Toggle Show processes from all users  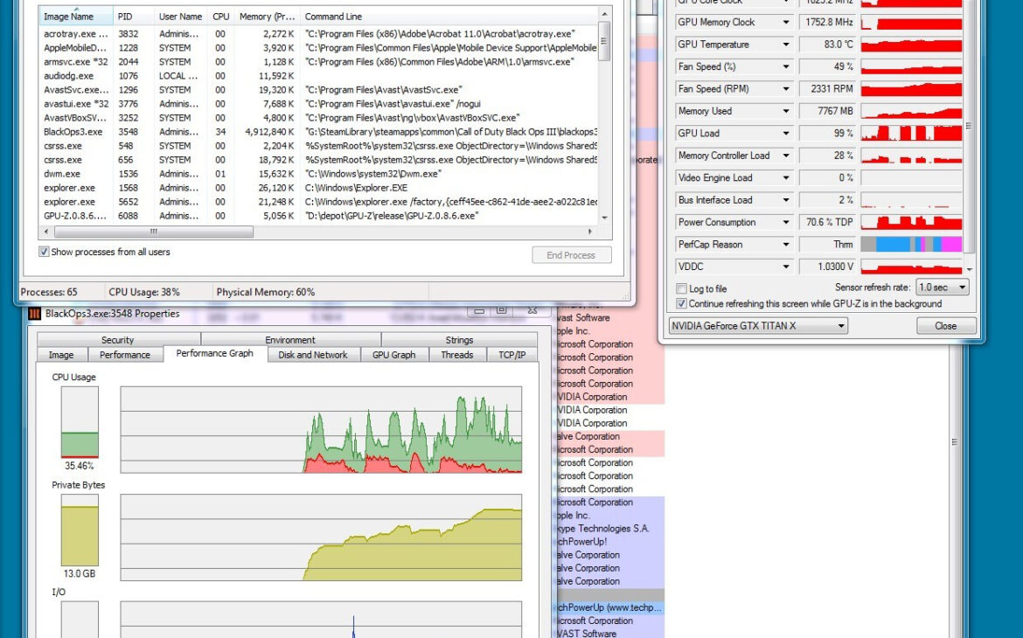click(45, 252)
